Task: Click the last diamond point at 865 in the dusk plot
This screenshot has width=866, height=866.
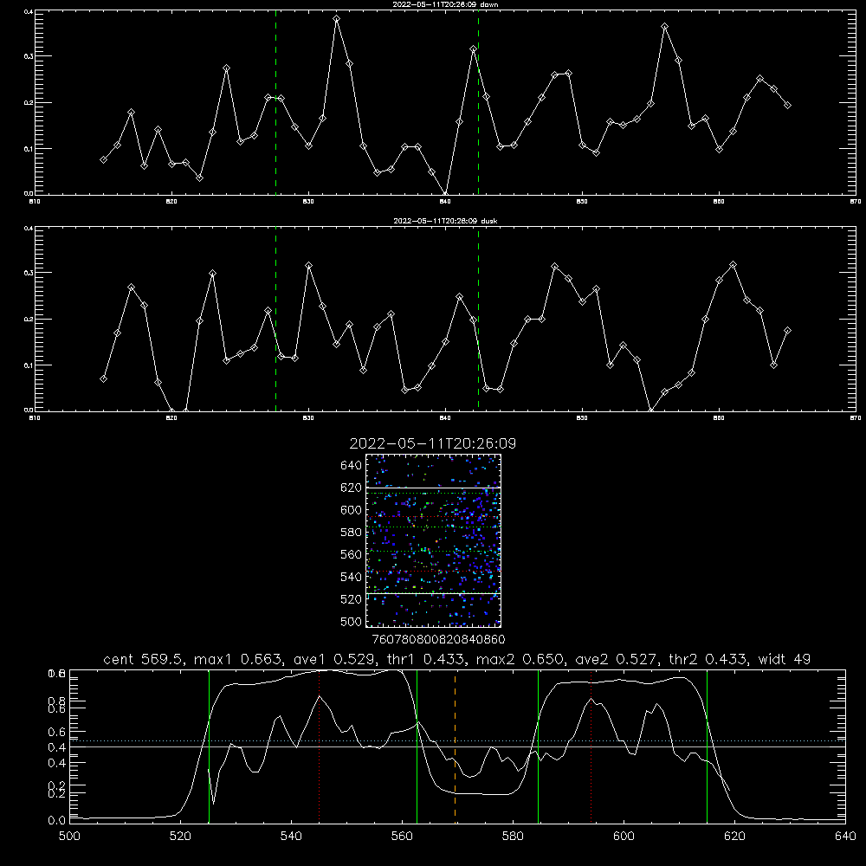Action: pos(787,330)
